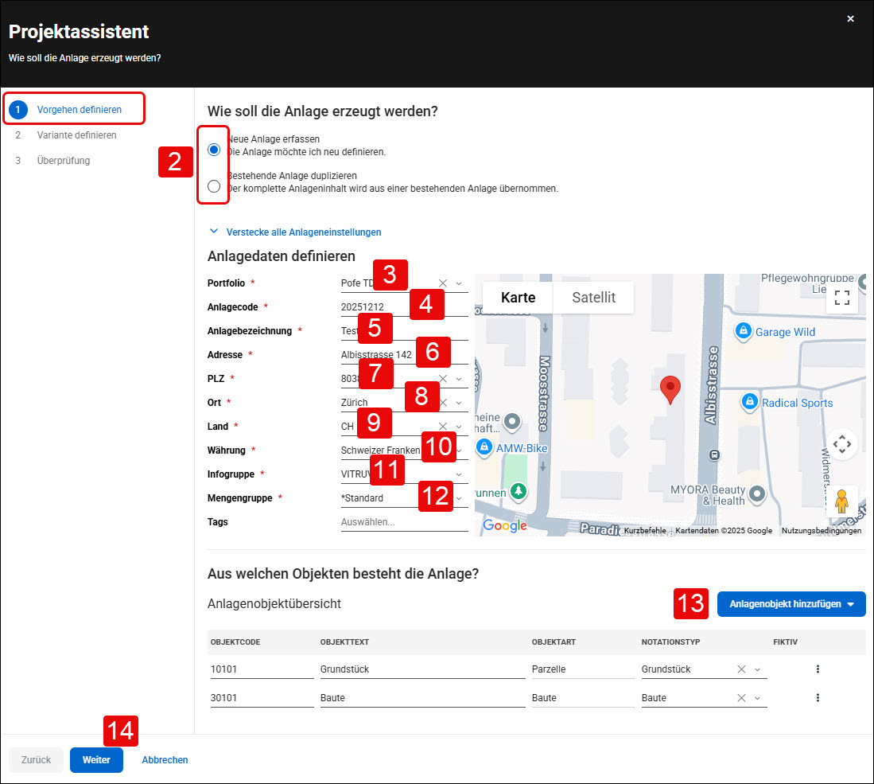874x784 pixels.
Task: Open three-dot menu for Baute row
Action: pos(818,697)
